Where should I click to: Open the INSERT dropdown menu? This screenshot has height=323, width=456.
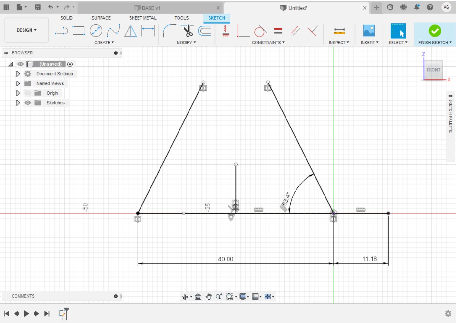point(369,43)
